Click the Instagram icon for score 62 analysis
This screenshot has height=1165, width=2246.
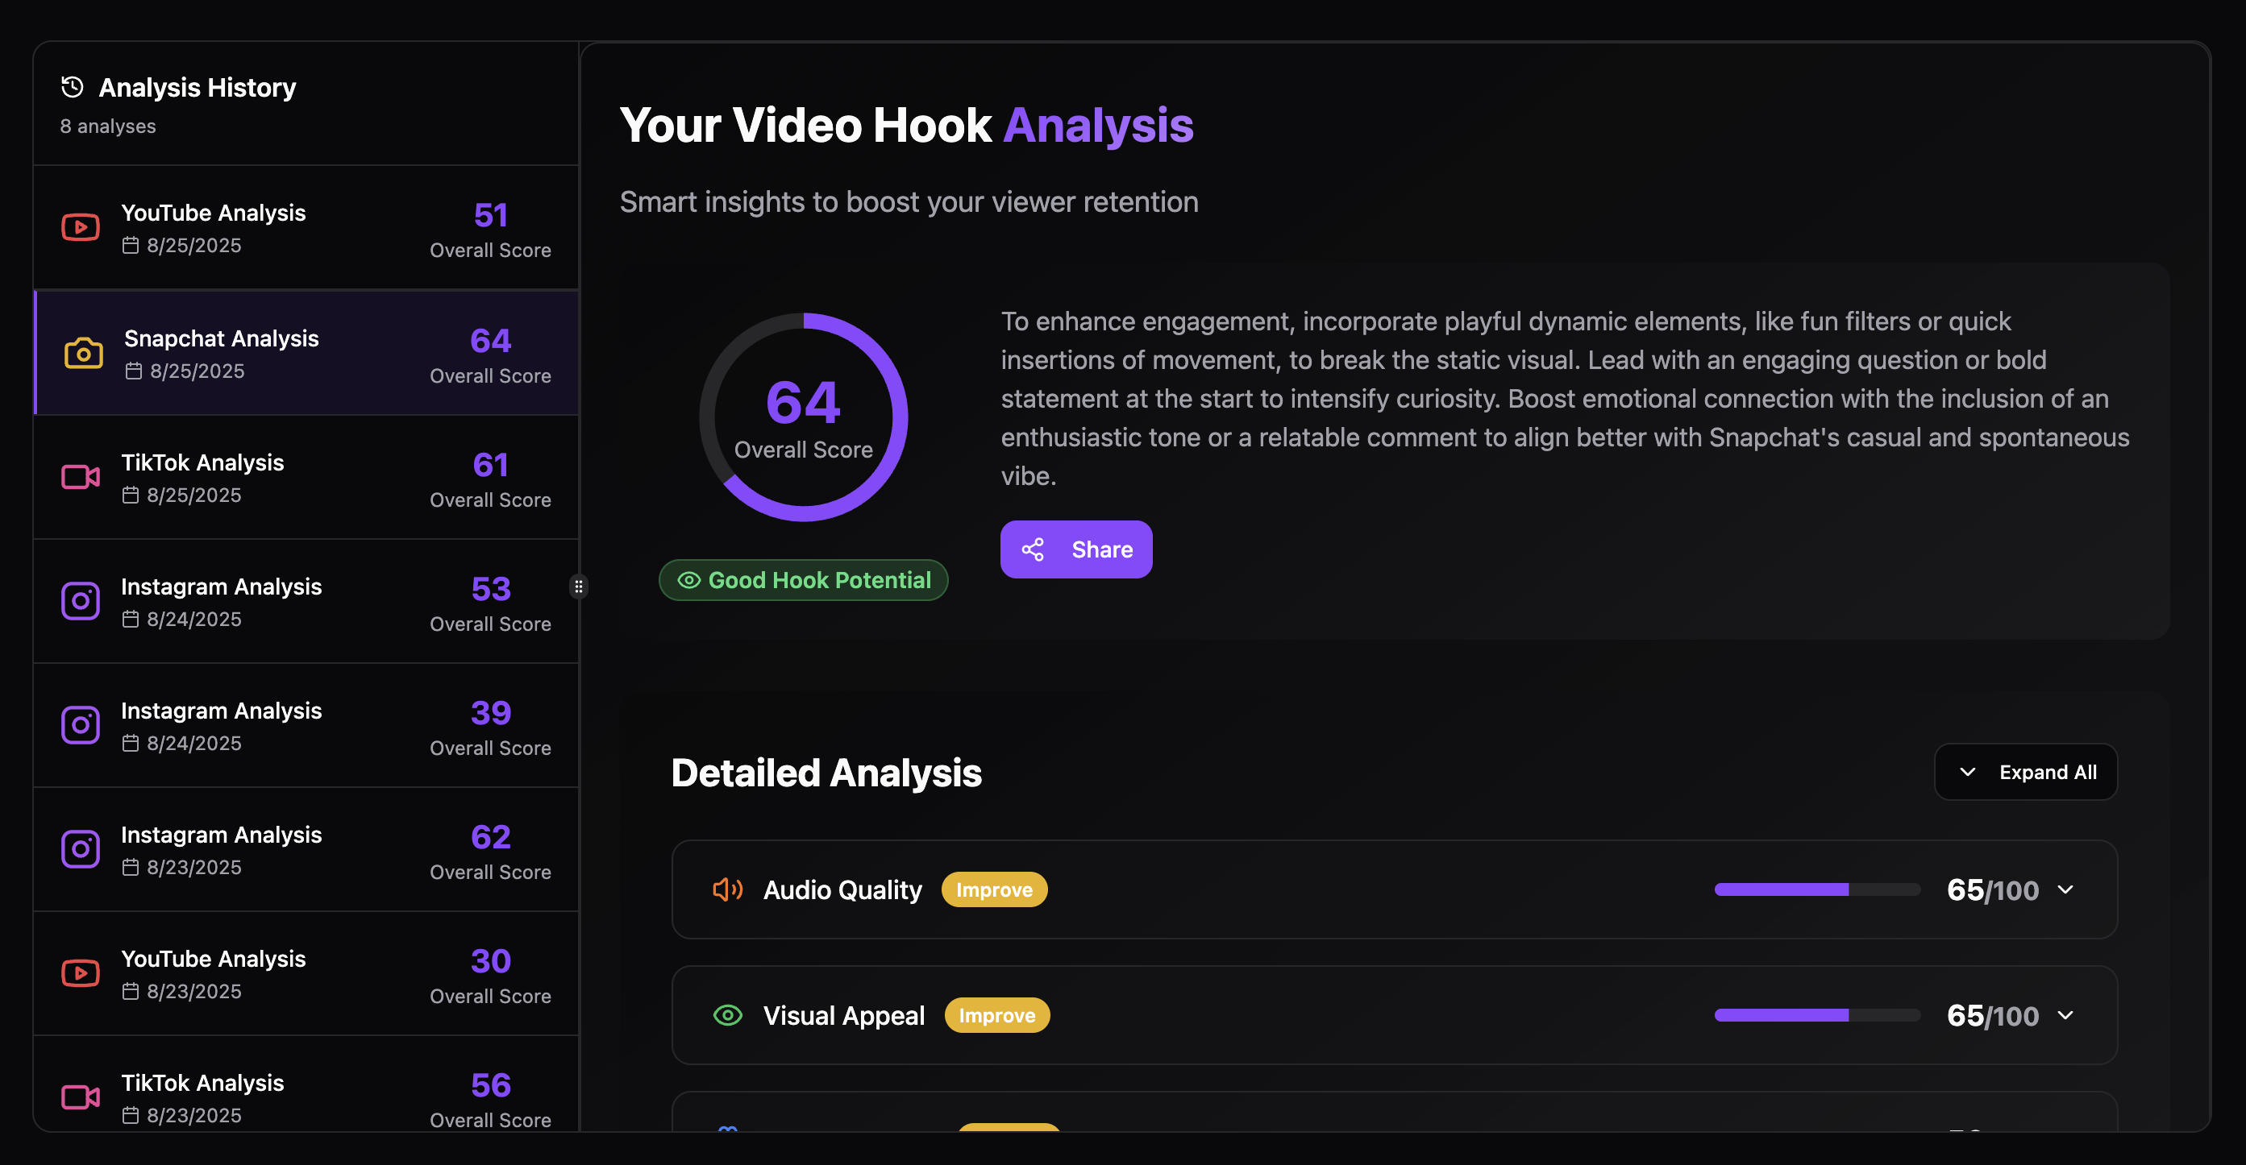point(81,848)
